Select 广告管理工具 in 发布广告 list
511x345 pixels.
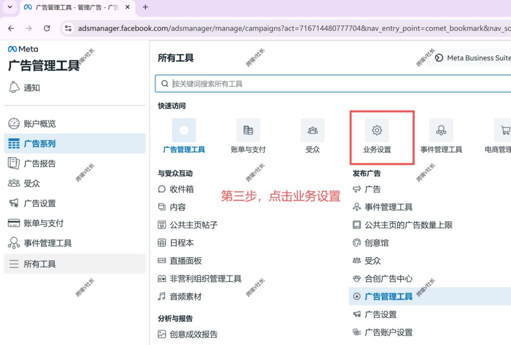[430, 296]
